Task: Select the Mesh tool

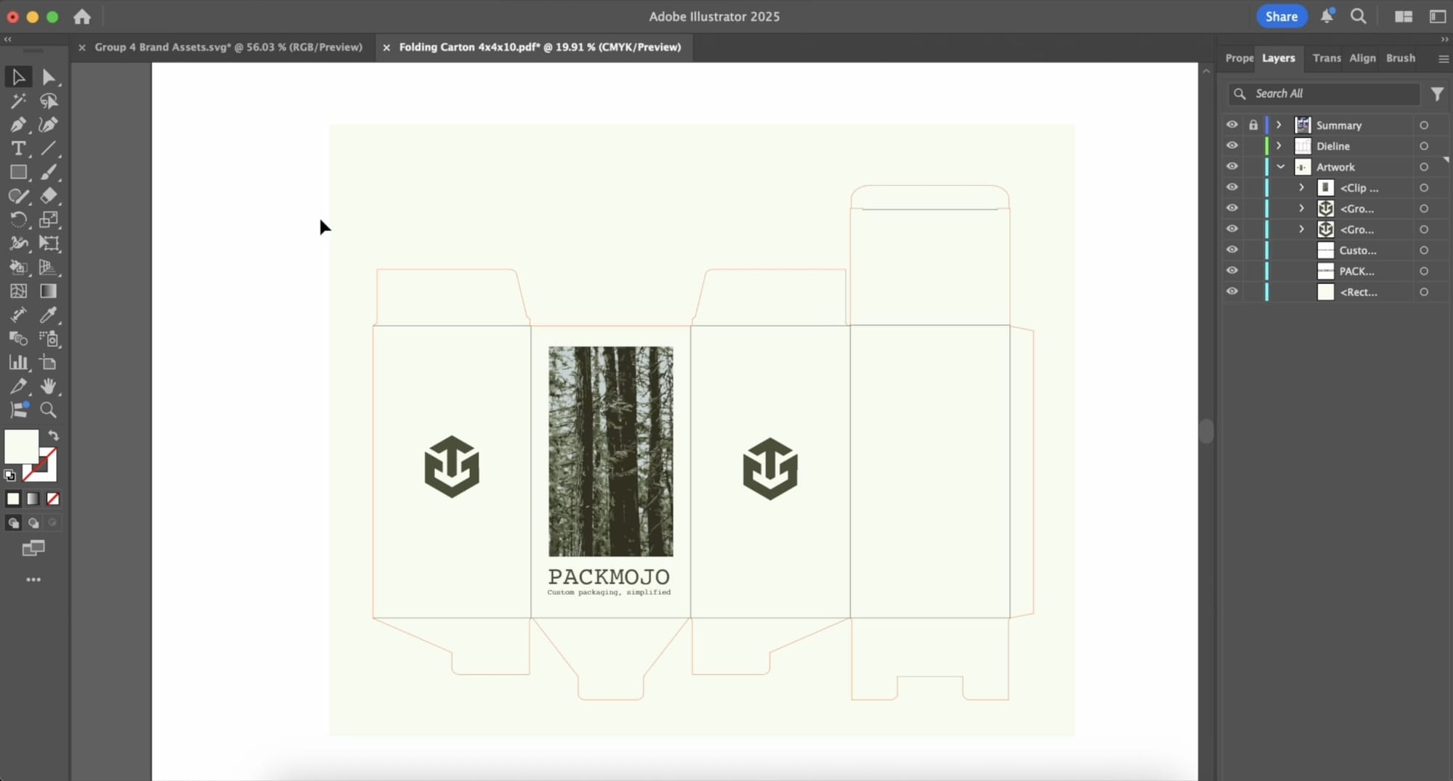Action: pos(18,291)
